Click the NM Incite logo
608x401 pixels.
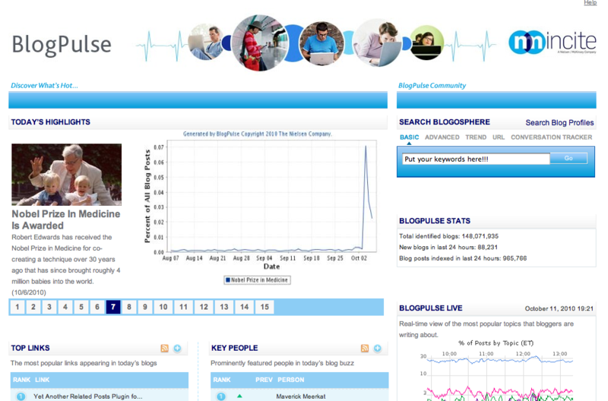coord(553,43)
